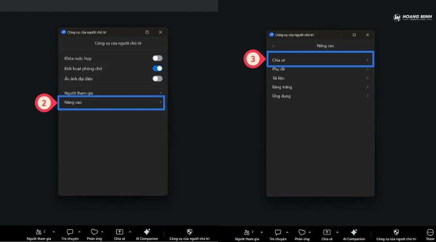Open AI Companion in the left screenshot's toolbar
Viewport: 436px width, 242px height.
(x=147, y=232)
